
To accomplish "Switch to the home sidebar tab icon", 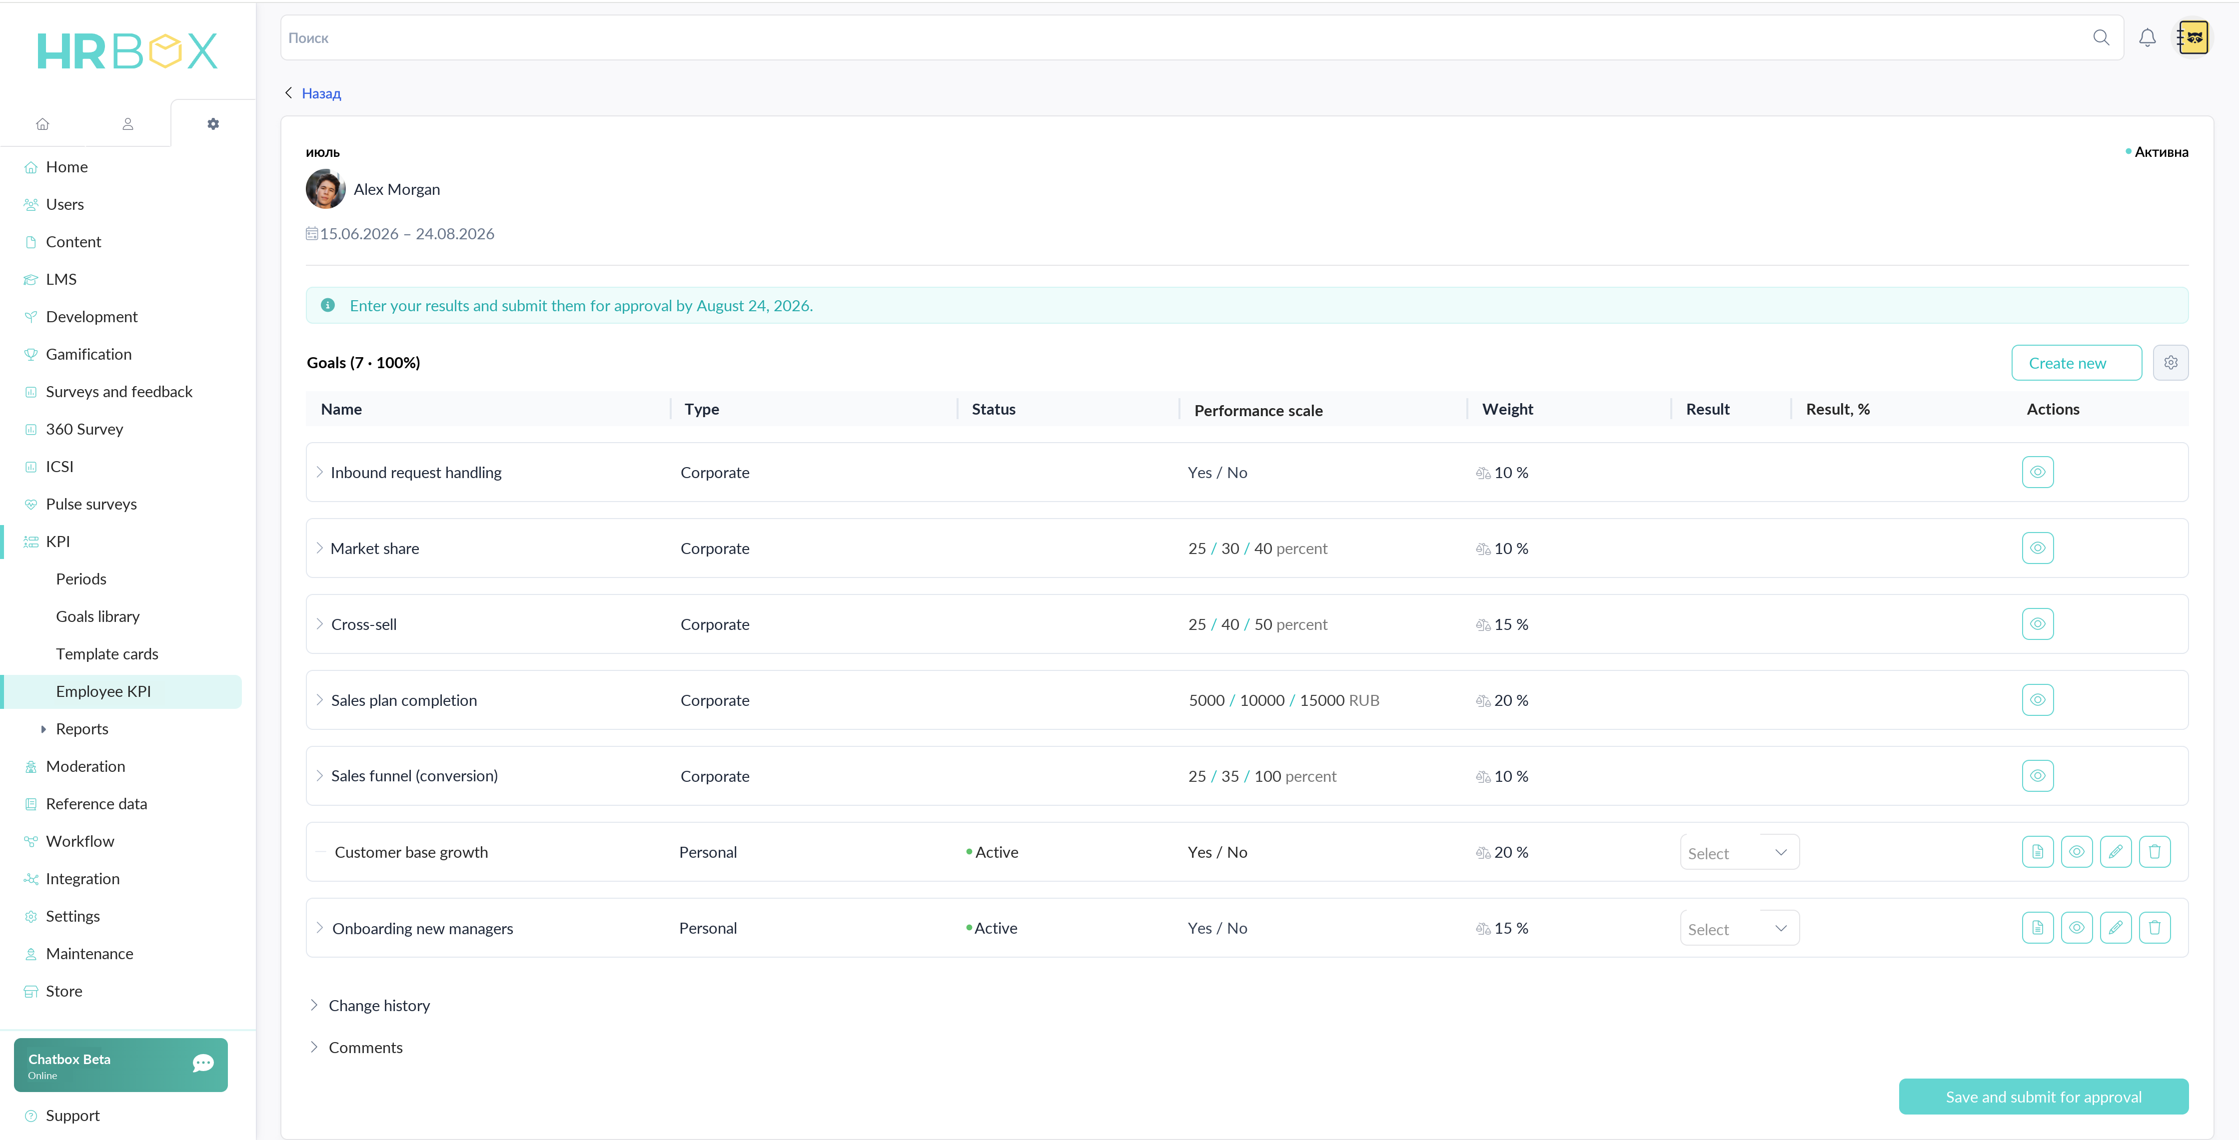I will point(42,123).
